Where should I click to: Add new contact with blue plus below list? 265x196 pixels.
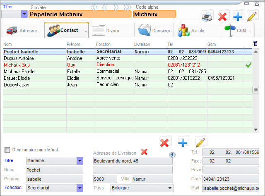(x=183, y=142)
